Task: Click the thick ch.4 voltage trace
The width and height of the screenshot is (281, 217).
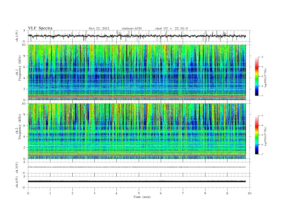Action: (137, 182)
